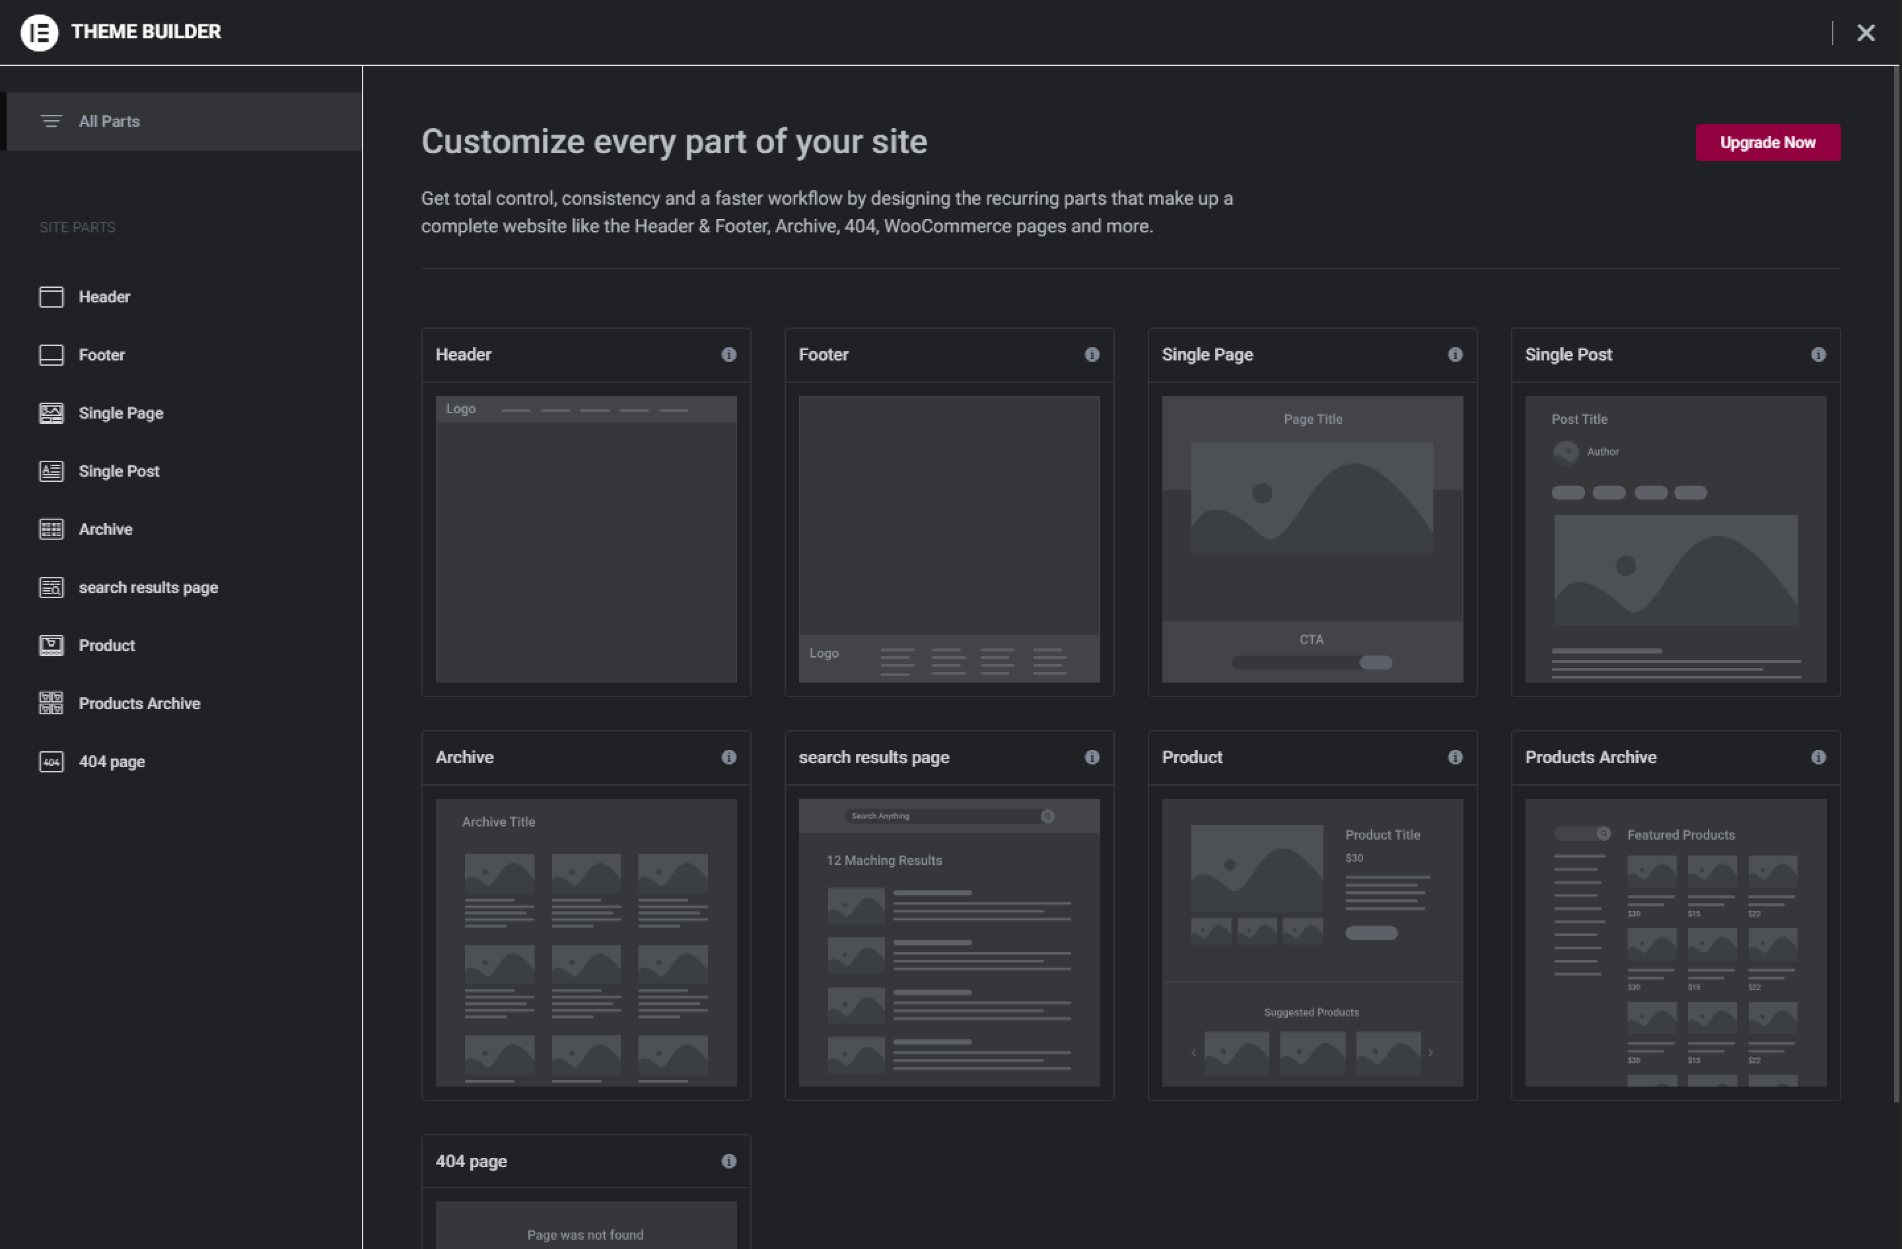The height and width of the screenshot is (1249, 1902).
Task: Click the All Parts filter icon
Action: 51,121
